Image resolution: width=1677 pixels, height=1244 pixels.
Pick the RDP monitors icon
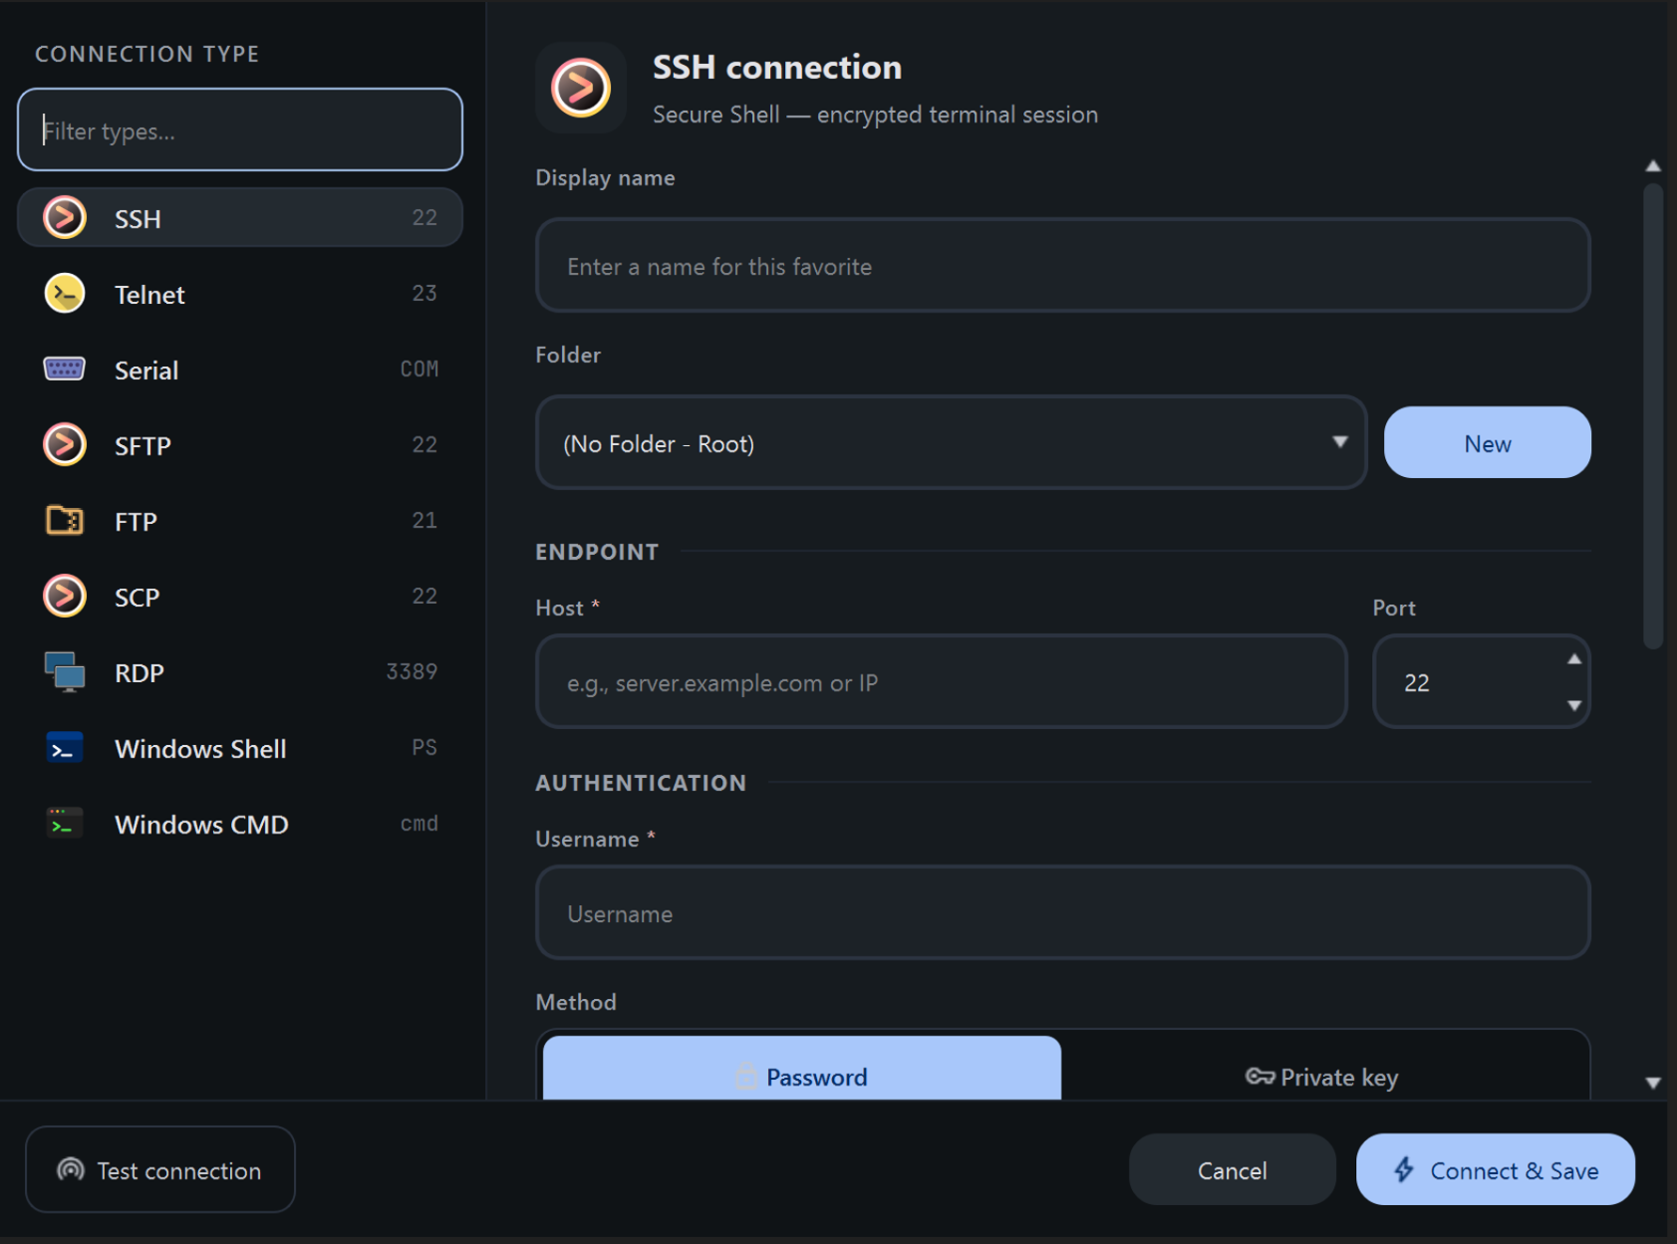[65, 672]
